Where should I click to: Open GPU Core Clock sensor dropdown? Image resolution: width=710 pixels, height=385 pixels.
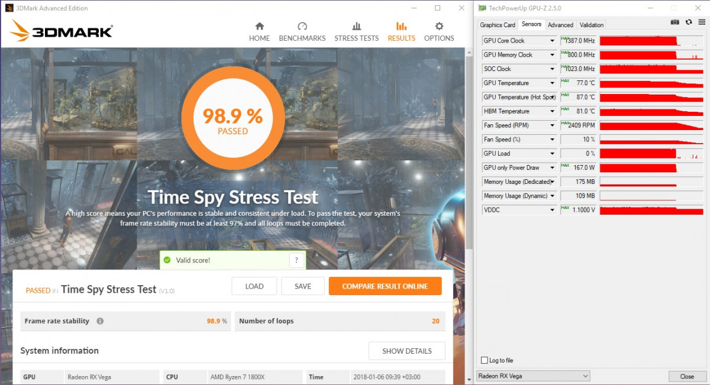coord(553,41)
